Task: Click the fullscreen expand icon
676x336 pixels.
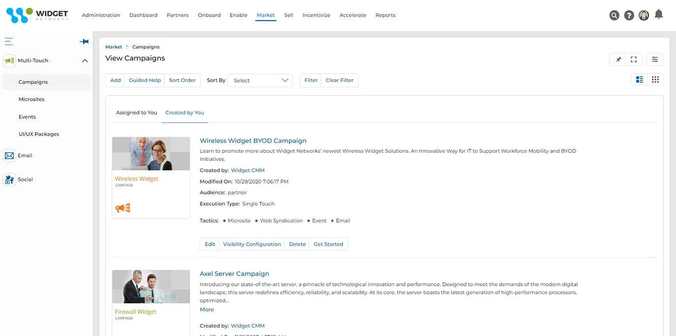Action: point(633,59)
